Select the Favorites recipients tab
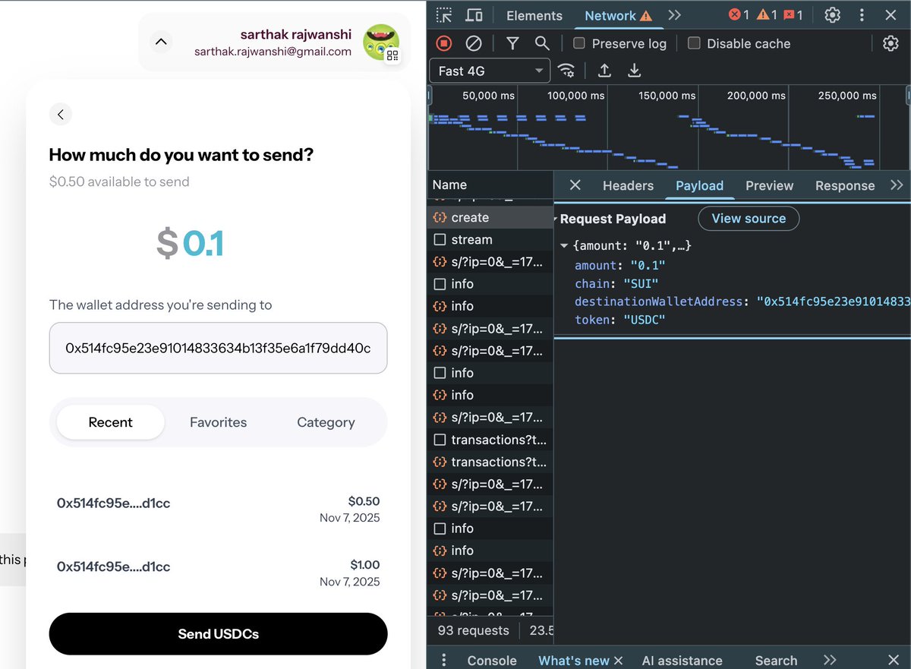This screenshot has height=669, width=911. 219,422
